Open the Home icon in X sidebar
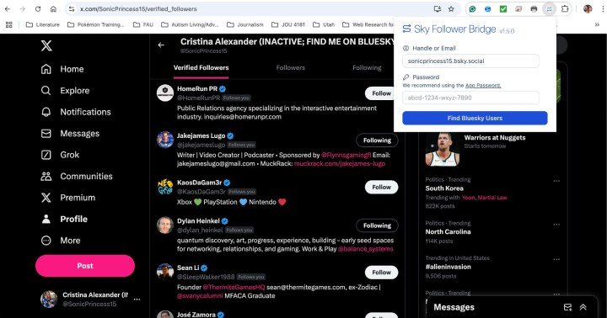Image resolution: width=607 pixels, height=318 pixels. pyautogui.click(x=46, y=69)
